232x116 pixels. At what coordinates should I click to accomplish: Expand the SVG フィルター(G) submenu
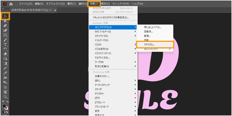(x=113, y=32)
